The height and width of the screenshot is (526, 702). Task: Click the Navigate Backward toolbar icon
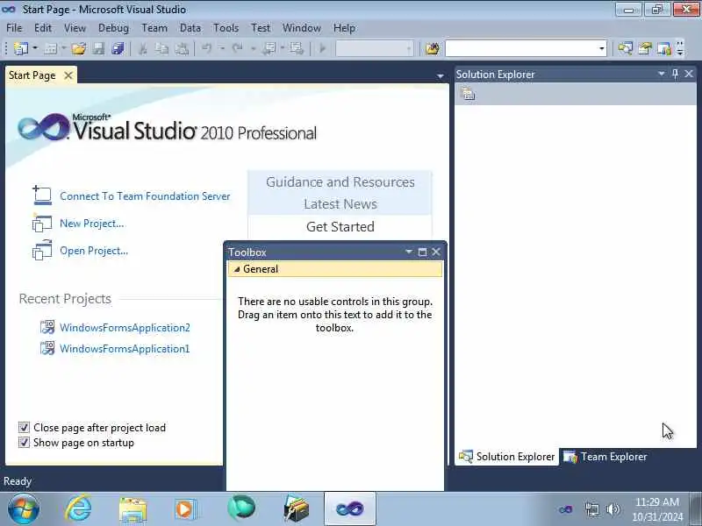269,48
